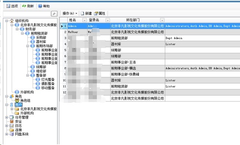Open the 登录名 column filter dropdown
Viewport: 240px width, 145px height.
[108, 20]
